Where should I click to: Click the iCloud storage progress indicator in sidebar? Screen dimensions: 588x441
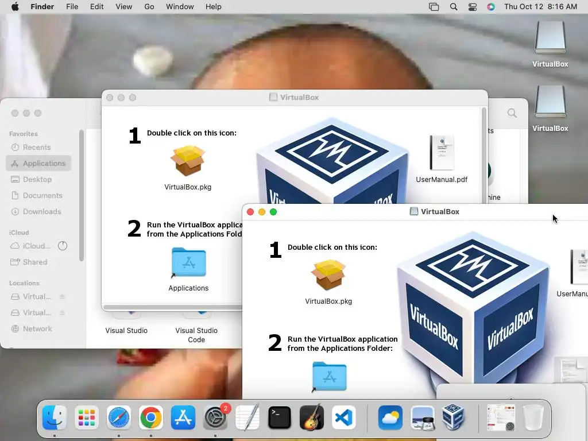(63, 246)
